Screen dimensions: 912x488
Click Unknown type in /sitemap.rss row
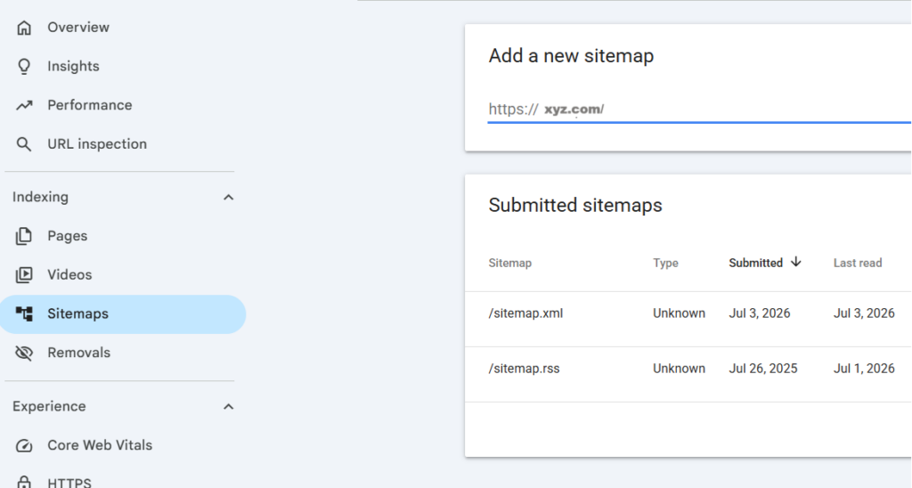point(679,368)
